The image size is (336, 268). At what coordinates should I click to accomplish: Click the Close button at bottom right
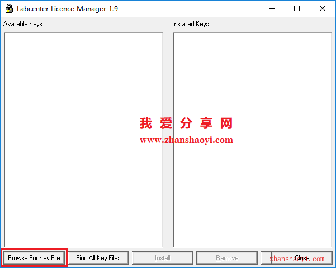[296, 258]
